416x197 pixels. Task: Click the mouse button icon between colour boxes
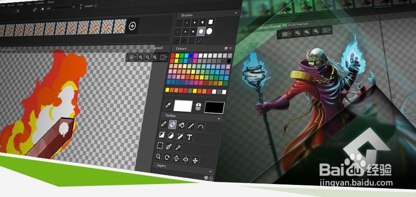[198, 107]
